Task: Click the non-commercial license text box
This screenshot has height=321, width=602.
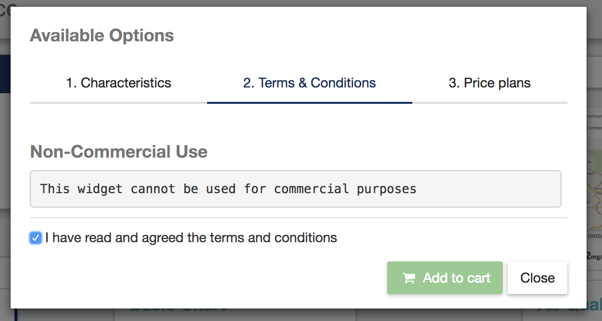Action: 296,189
